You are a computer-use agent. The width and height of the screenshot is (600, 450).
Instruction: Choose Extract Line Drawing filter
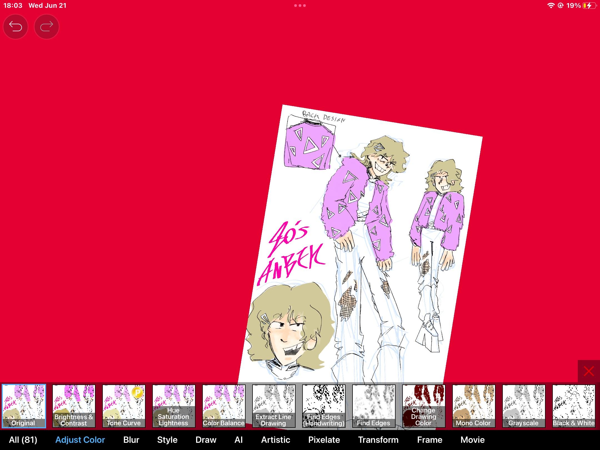[x=274, y=406]
